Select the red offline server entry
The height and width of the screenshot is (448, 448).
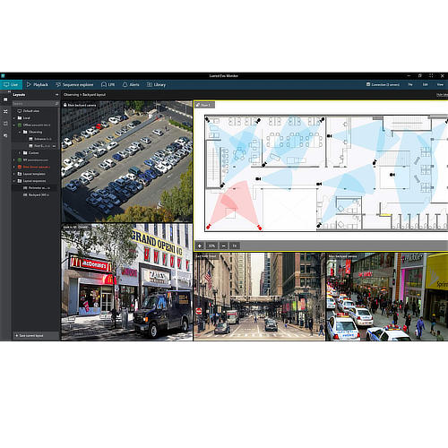click(x=34, y=167)
